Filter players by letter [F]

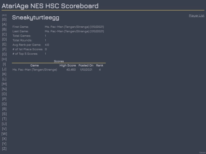tap(4, 49)
